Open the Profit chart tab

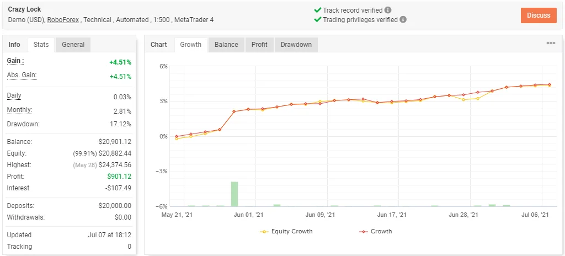[x=259, y=45]
